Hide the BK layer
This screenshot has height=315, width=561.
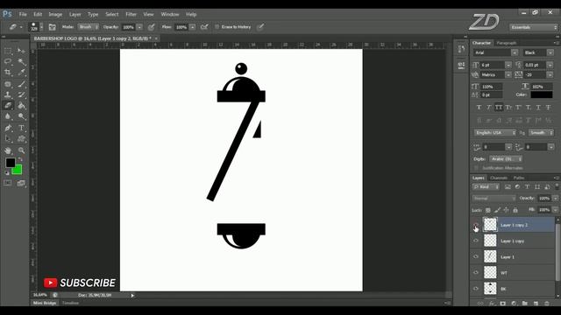point(476,289)
